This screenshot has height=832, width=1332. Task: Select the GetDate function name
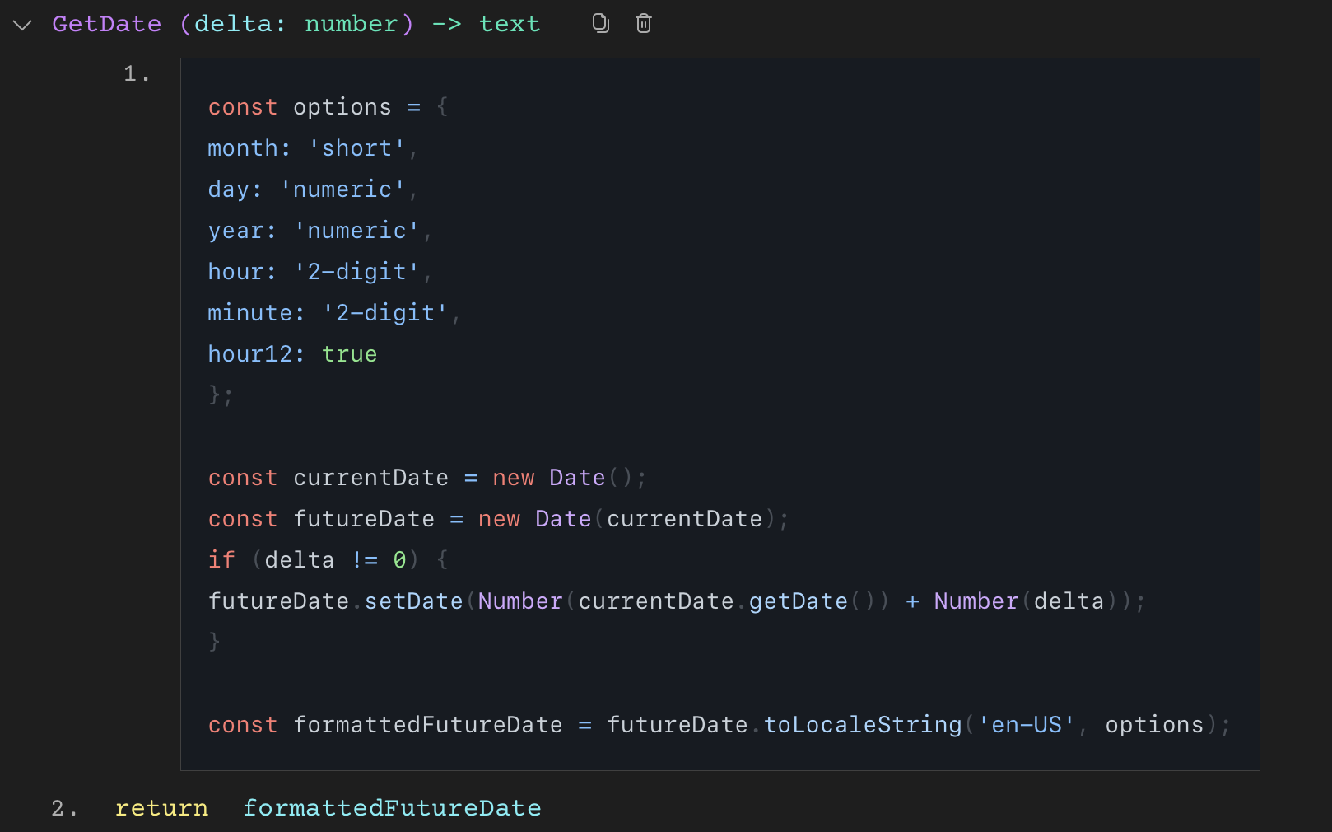(x=107, y=24)
